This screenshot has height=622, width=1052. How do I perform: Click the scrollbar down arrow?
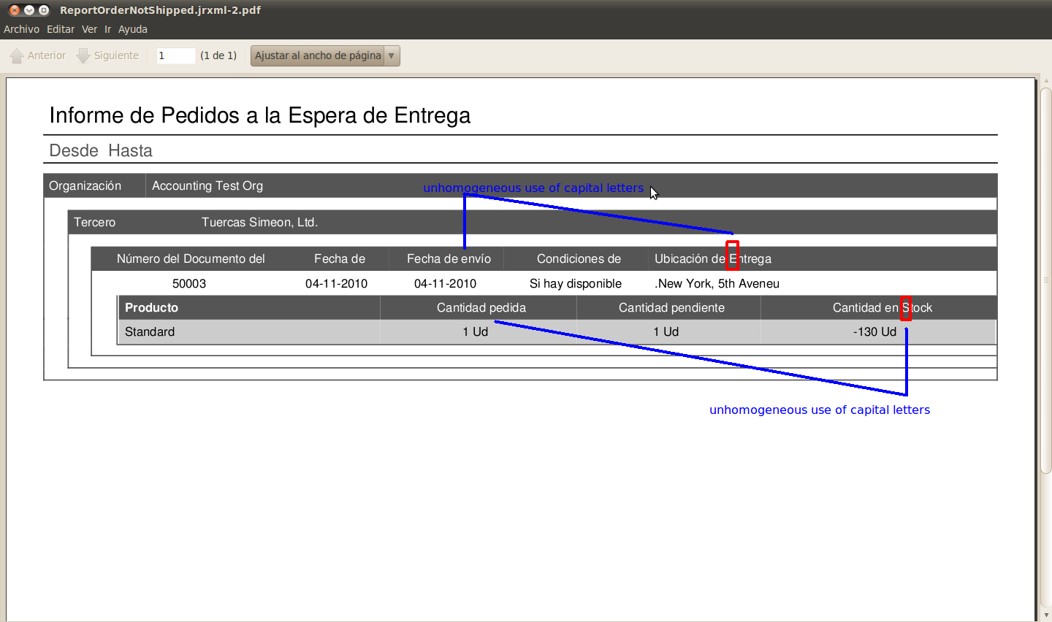click(1046, 615)
